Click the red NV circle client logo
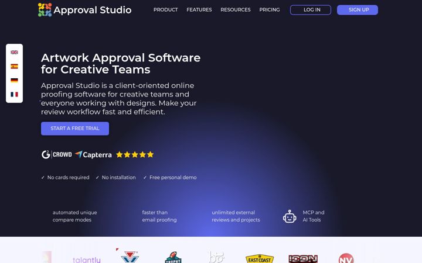Screen dimensions: 422x263 (x=346, y=258)
